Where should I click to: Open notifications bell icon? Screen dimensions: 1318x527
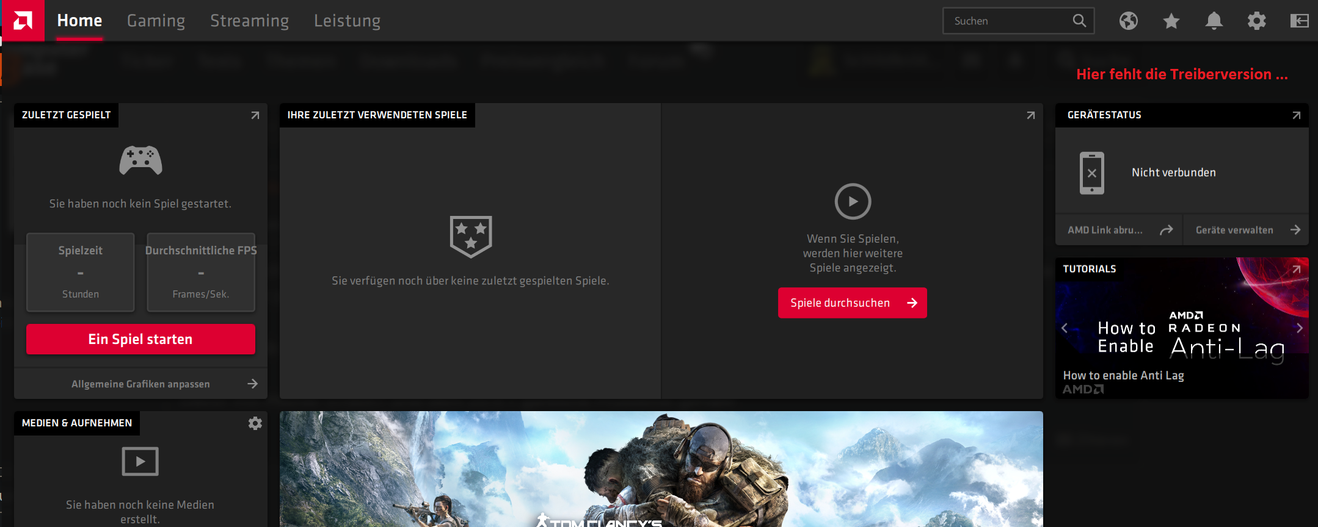[1214, 21]
